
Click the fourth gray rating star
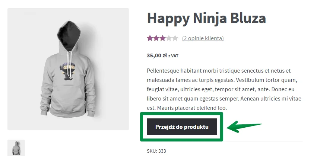click(169, 38)
